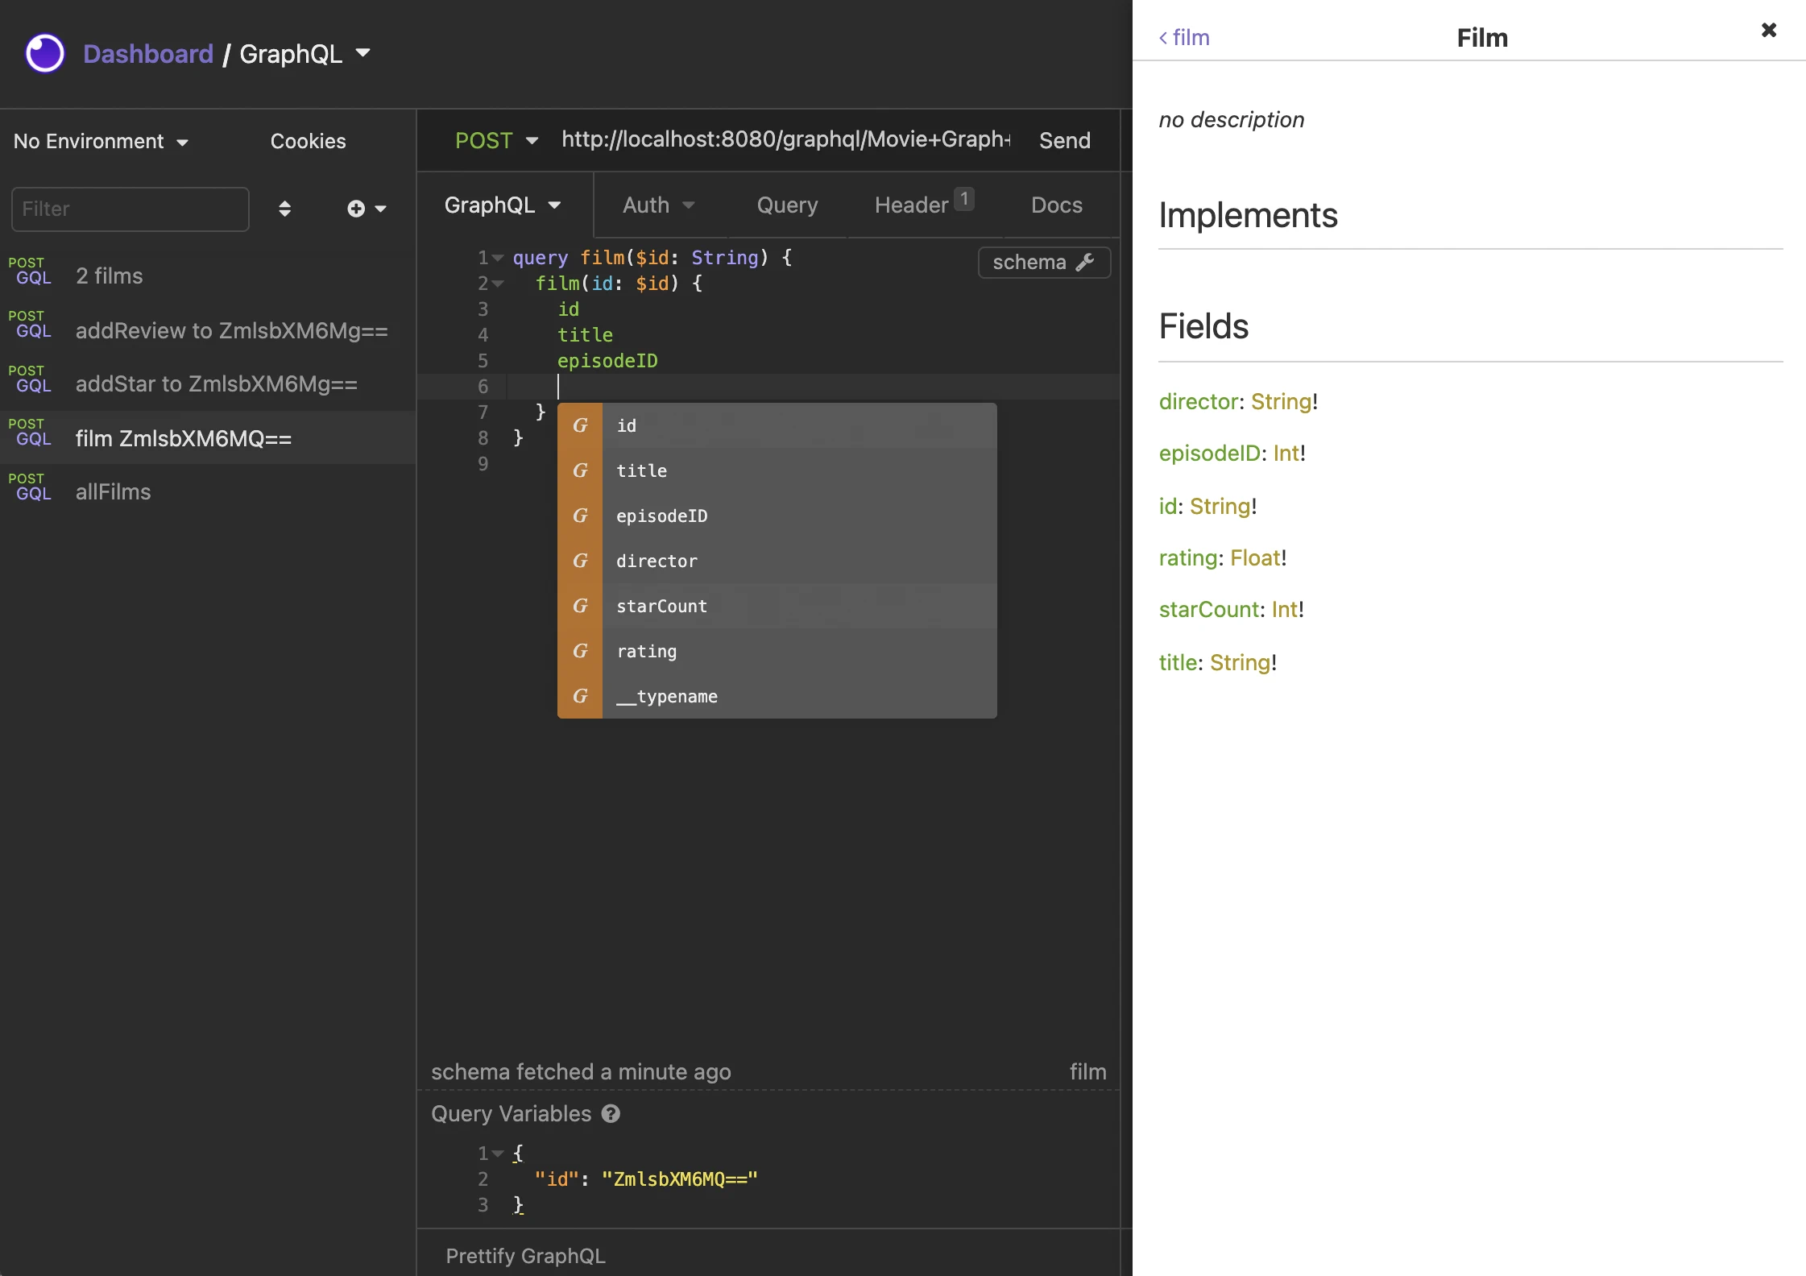Open the allFilms request
This screenshot has width=1806, height=1276.
113,492
